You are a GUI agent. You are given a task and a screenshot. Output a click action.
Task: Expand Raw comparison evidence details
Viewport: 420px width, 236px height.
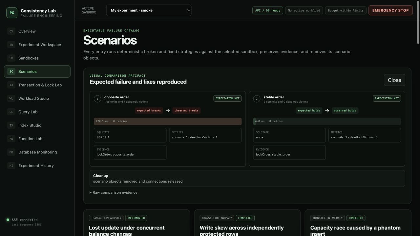click(114, 192)
